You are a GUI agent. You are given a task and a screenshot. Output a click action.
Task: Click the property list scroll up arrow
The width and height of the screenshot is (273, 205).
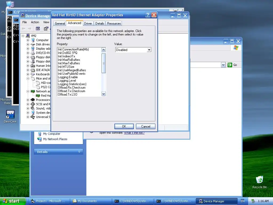point(104,50)
